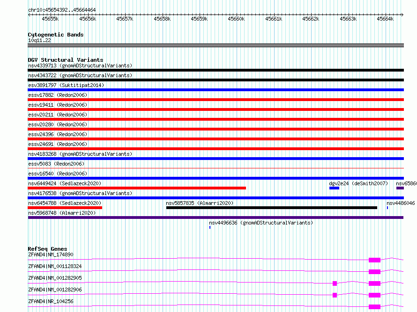417x312 pixels.
Task: Open the essv20211 (Redon2006) label
Action: (58, 115)
